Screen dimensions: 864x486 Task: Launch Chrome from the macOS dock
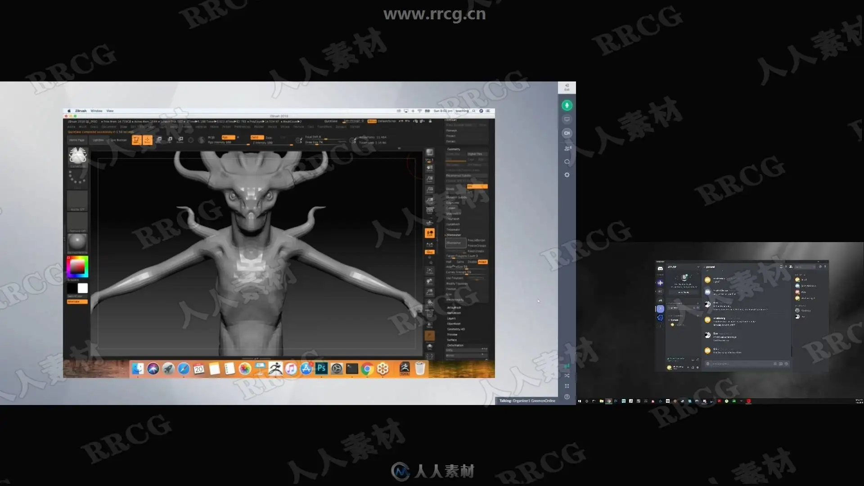click(367, 369)
